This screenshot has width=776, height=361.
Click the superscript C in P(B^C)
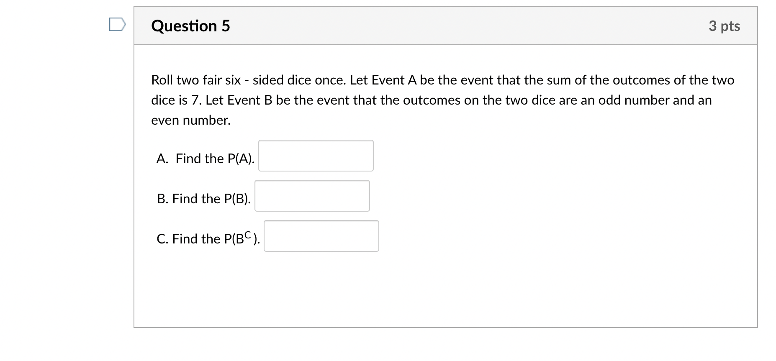[x=248, y=235]
